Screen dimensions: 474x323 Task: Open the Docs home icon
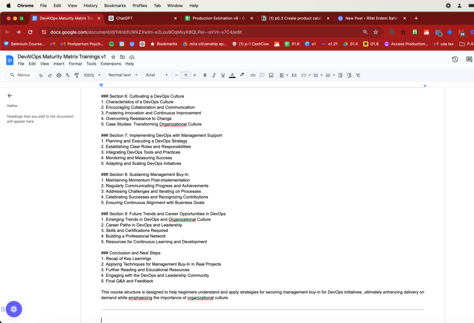pos(10,60)
